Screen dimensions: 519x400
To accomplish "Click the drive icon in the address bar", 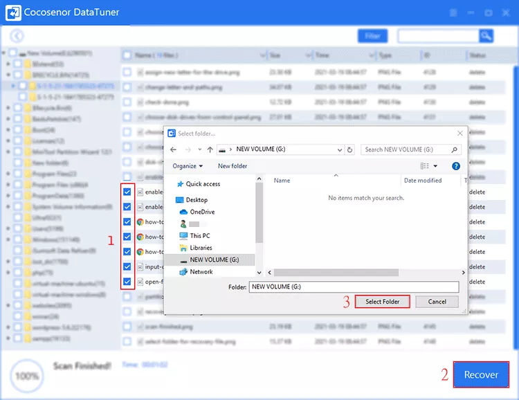I will [222, 149].
